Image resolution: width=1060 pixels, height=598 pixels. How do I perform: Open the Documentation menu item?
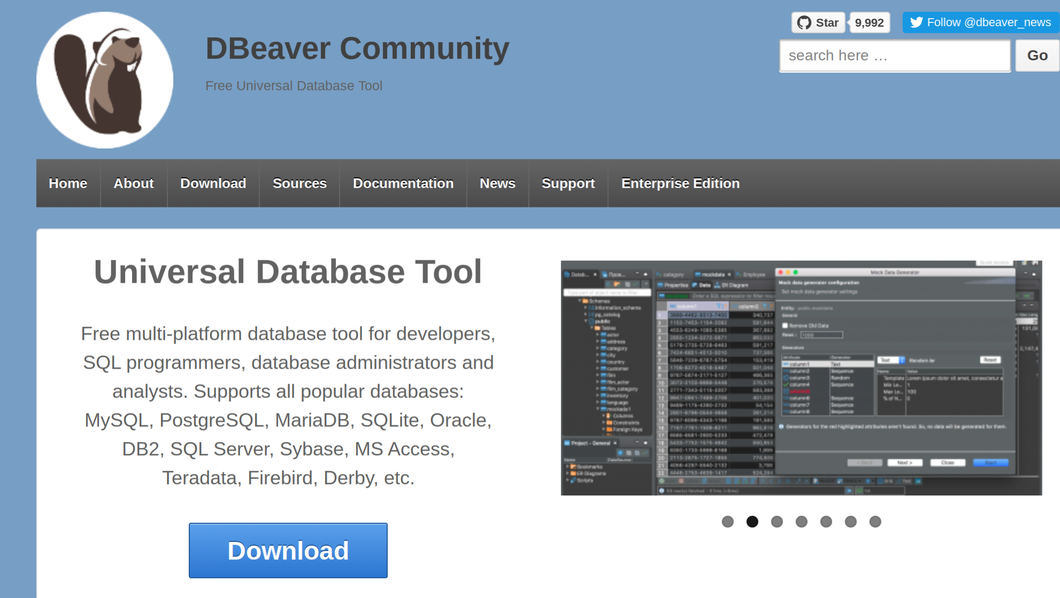coord(403,183)
